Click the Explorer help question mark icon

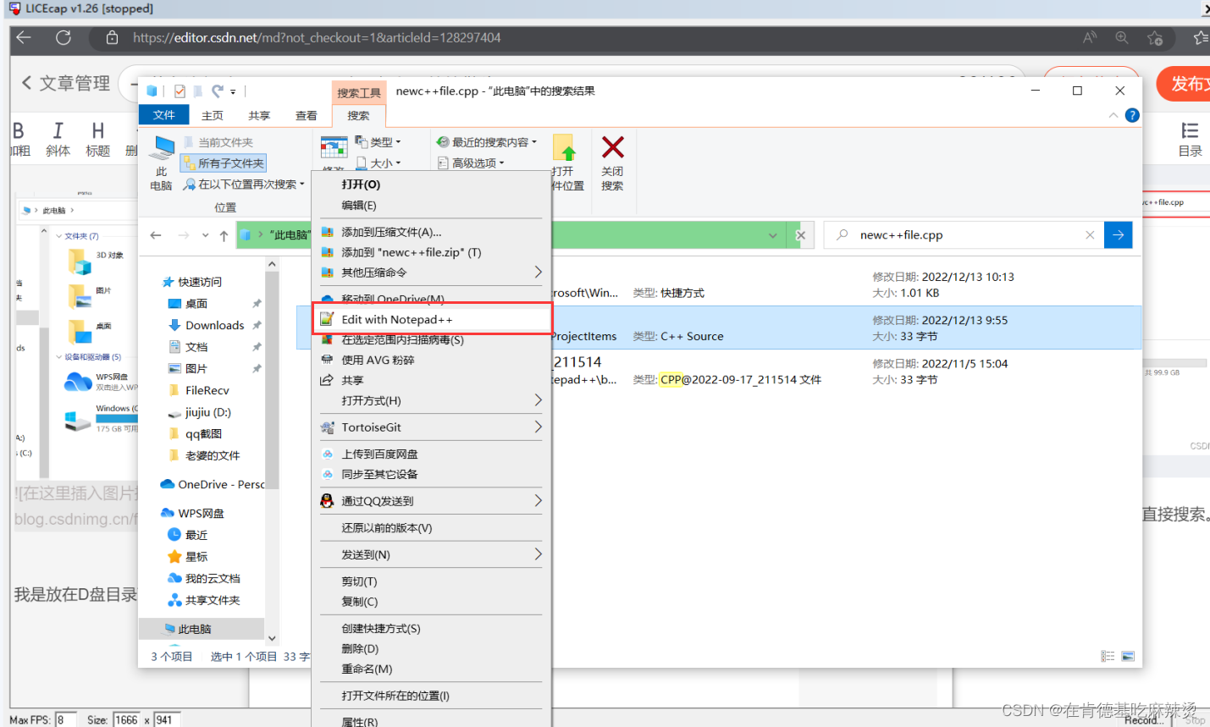(x=1132, y=115)
